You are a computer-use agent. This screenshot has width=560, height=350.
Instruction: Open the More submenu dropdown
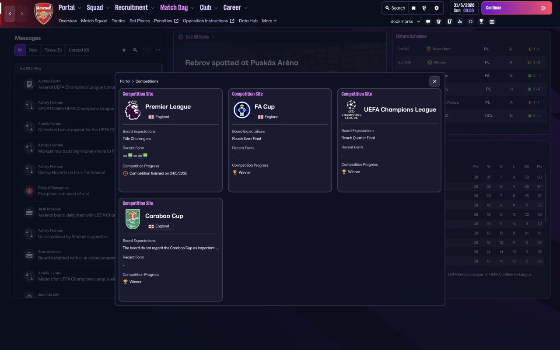pos(269,21)
